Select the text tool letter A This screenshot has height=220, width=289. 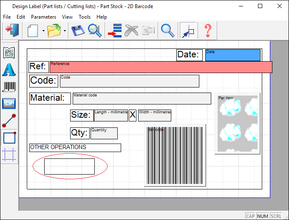(9, 70)
